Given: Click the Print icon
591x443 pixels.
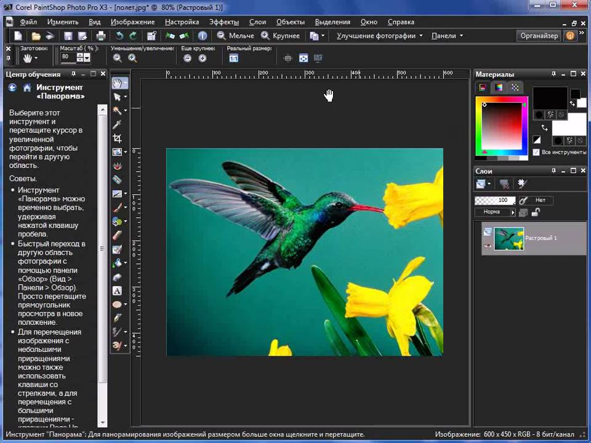Looking at the screenshot, I should [x=100, y=36].
